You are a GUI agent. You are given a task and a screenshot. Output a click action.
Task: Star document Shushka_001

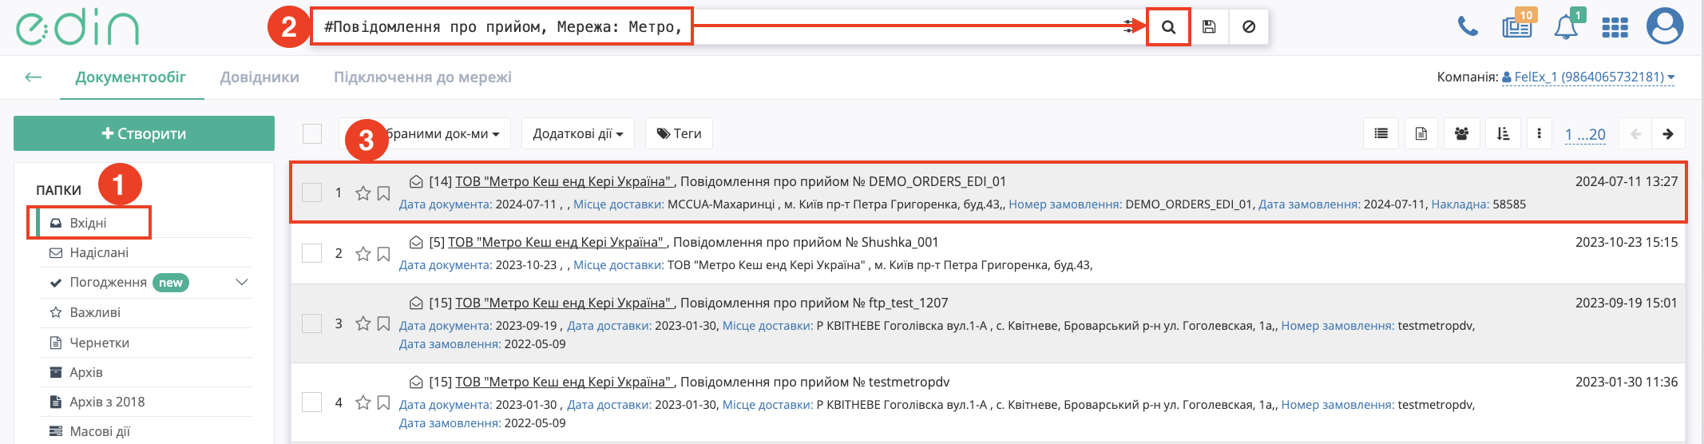(363, 253)
